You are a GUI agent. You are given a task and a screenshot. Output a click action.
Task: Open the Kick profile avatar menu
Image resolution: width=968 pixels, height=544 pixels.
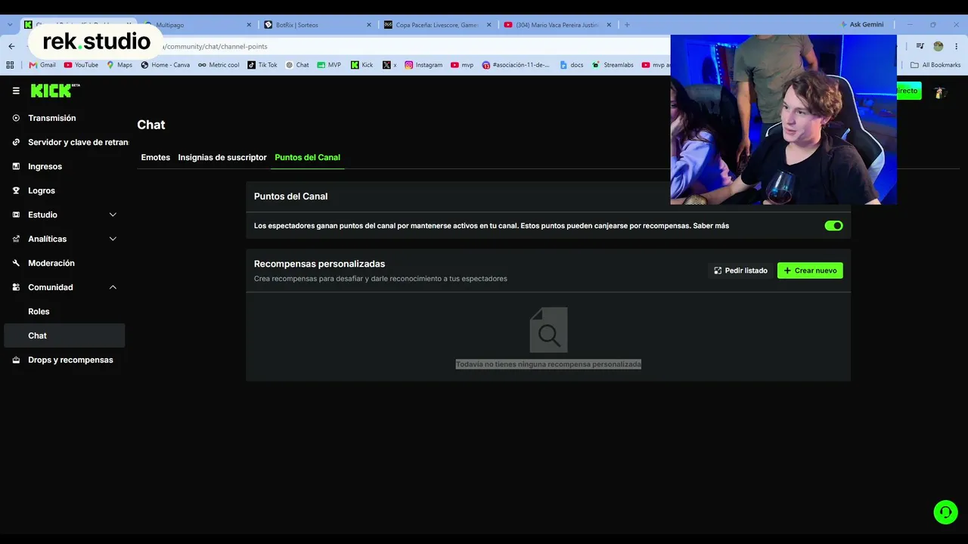click(940, 91)
